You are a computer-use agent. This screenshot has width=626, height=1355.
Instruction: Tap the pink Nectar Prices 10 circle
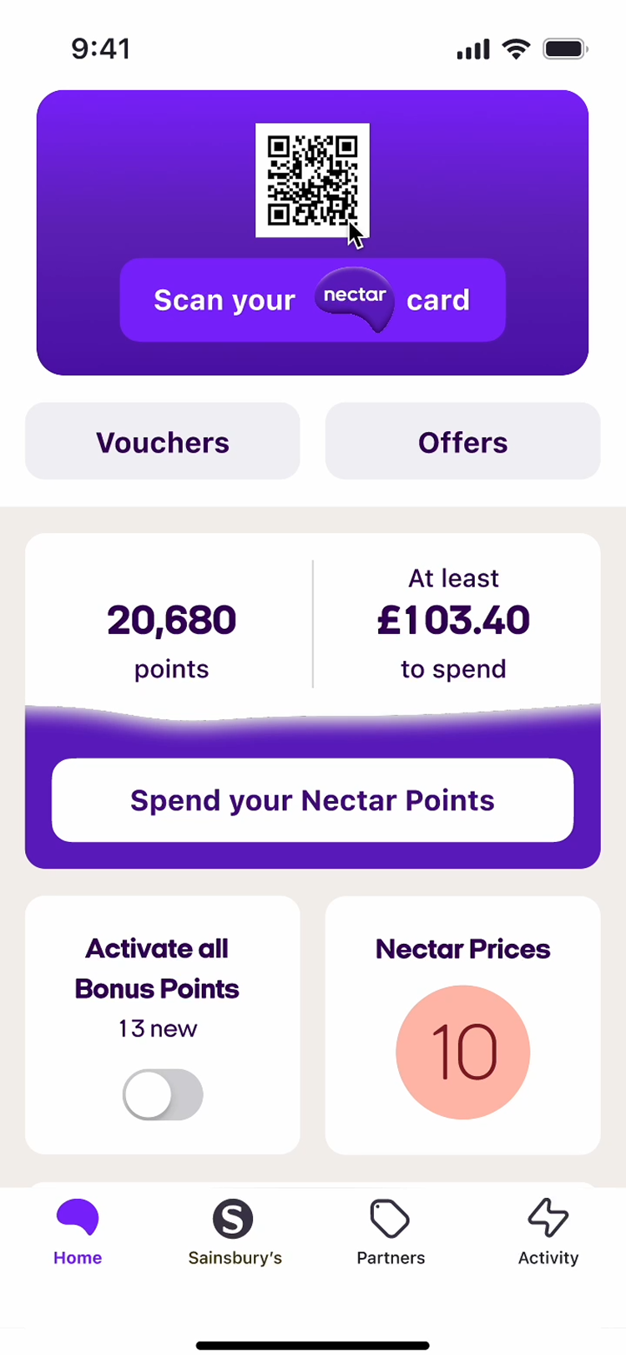point(462,1052)
